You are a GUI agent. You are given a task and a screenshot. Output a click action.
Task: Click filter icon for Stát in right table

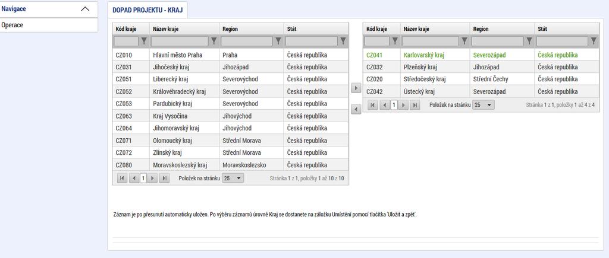coord(594,41)
